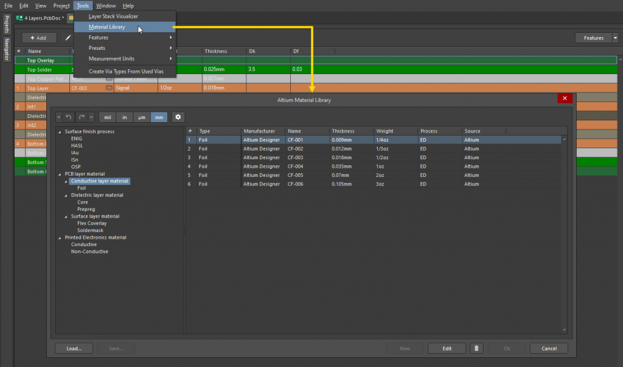Viewport: 623px width, 367px height.
Task: Collapse Dielectric layer material node
Action: tap(66, 195)
